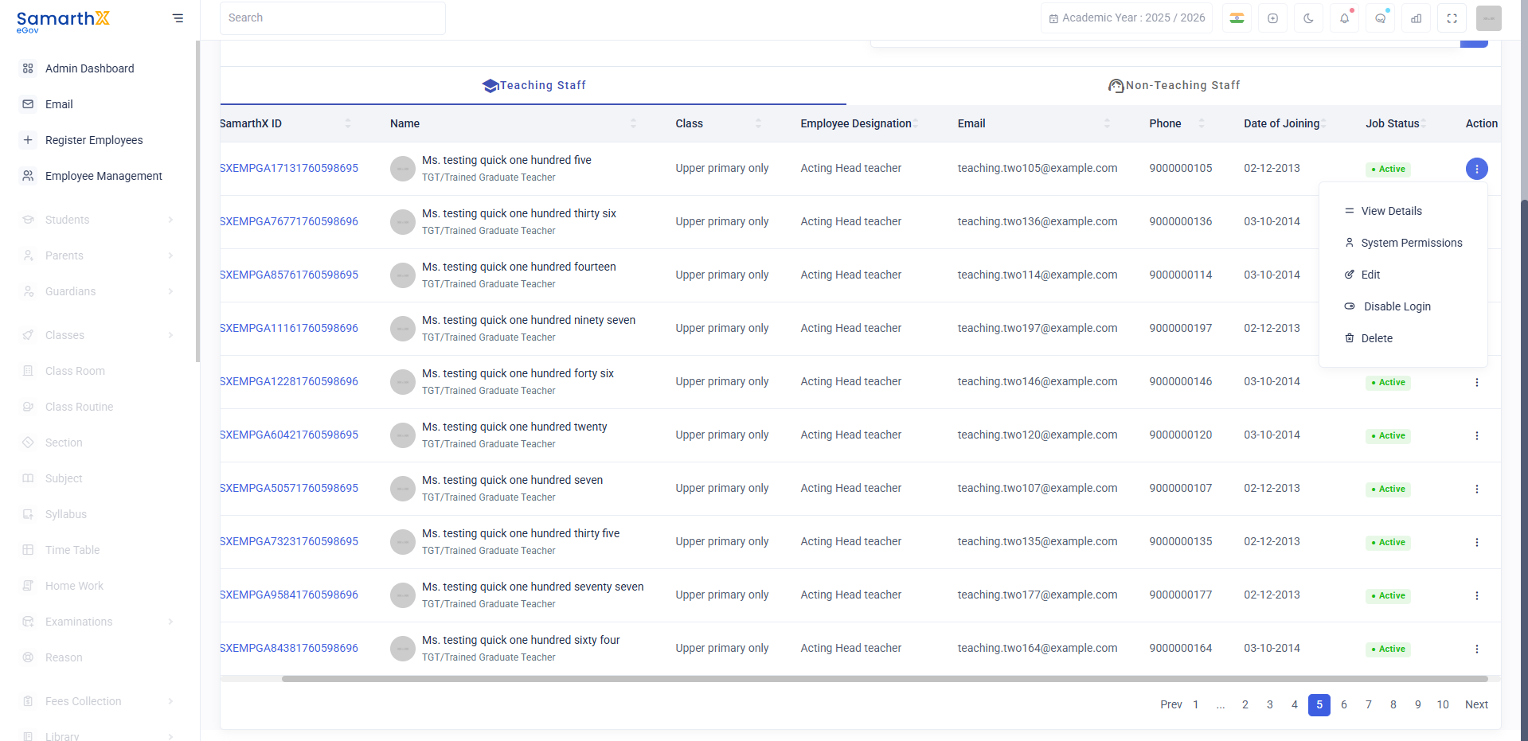The width and height of the screenshot is (1528, 741).
Task: Open action menu for employee hundred seventy seven
Action: pos(1476,595)
